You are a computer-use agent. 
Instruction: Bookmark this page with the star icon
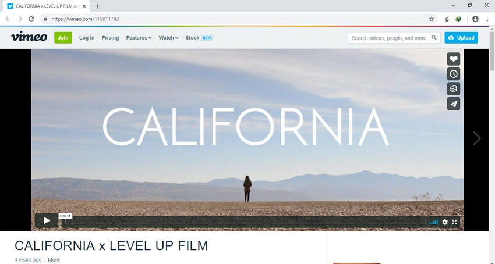click(x=432, y=19)
